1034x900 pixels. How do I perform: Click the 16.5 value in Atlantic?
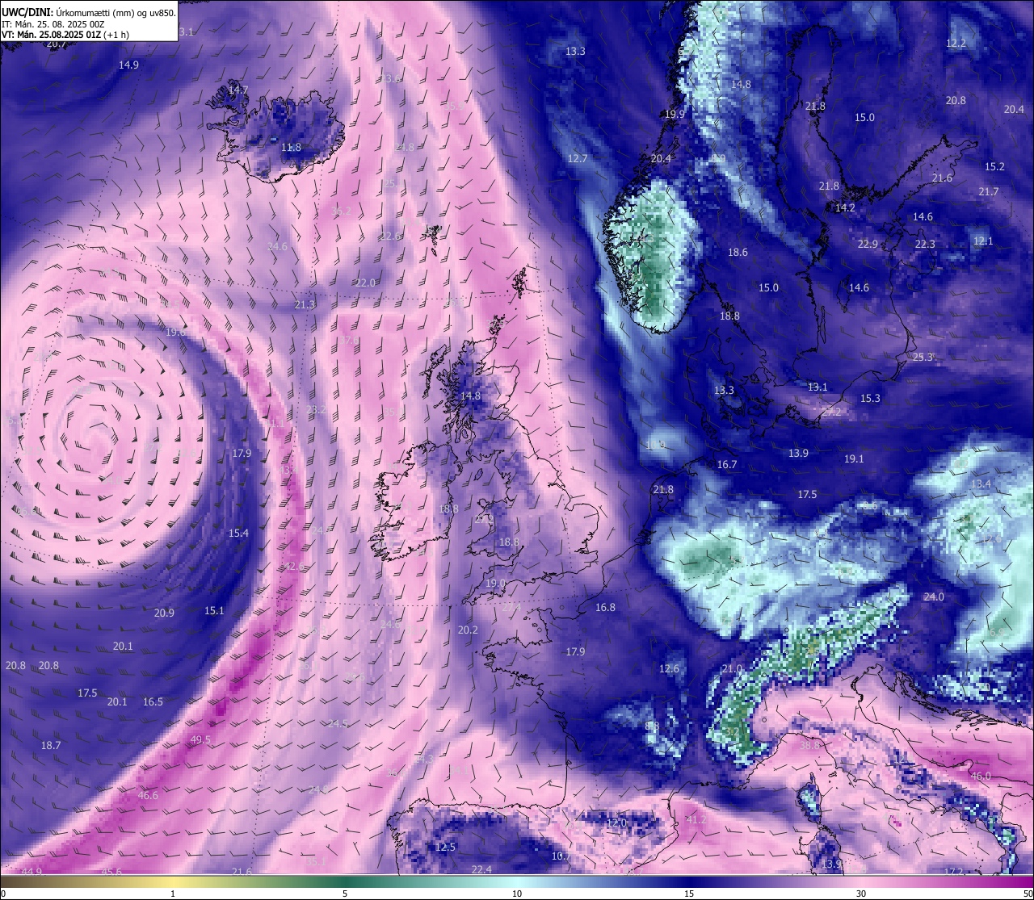click(153, 702)
